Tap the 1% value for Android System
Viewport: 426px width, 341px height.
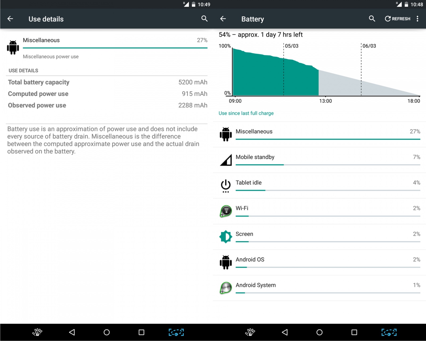tap(417, 285)
